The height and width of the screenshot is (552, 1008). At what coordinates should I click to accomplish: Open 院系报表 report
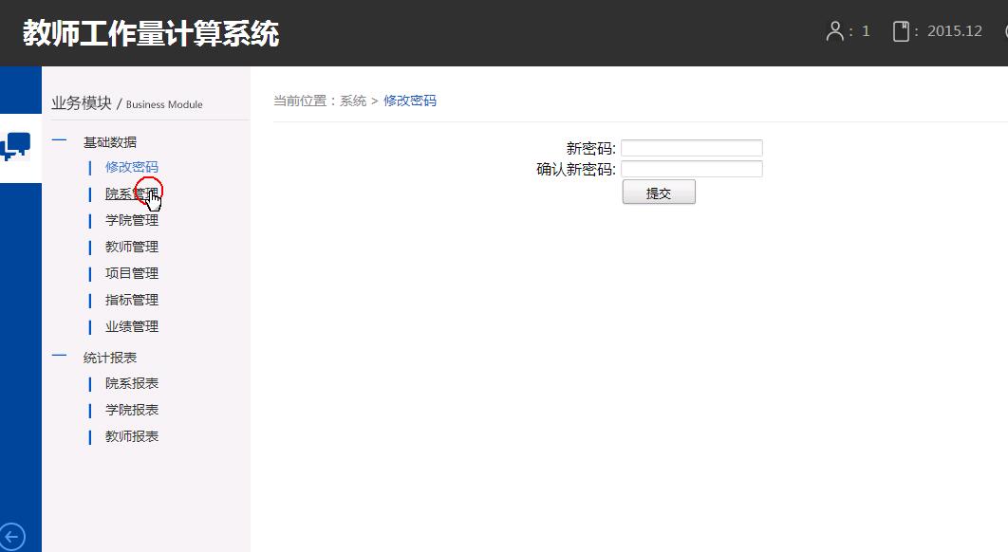pyautogui.click(x=132, y=383)
